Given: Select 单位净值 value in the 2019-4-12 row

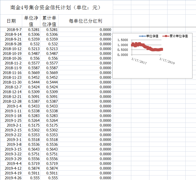Looking at the screenshot, I should click(31, 168).
